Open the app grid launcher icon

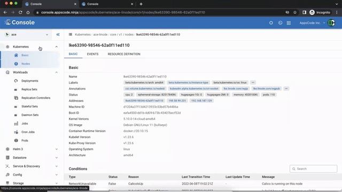click(289, 23)
